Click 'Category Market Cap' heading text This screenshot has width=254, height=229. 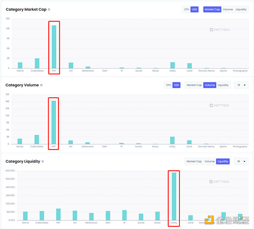point(26,10)
